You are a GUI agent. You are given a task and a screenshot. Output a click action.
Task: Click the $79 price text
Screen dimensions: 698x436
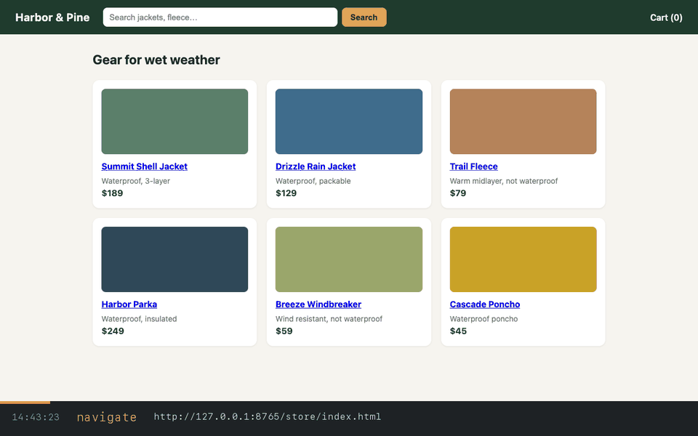(457, 193)
